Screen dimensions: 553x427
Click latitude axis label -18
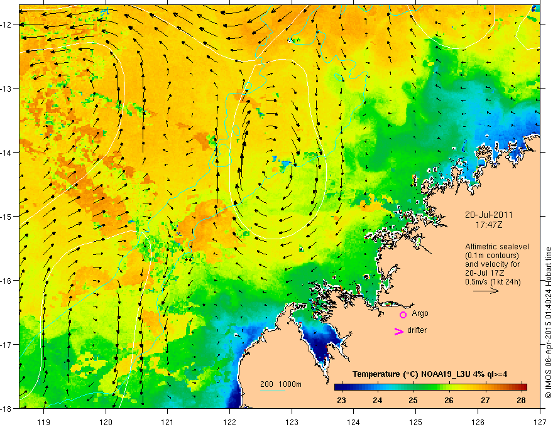coord(7,408)
